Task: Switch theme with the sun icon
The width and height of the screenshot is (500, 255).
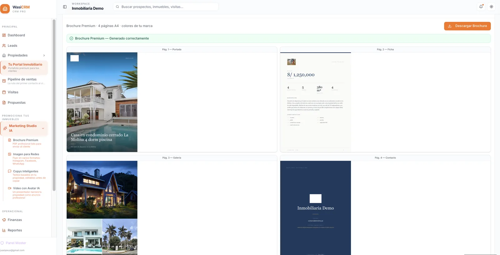Action: pos(491,7)
